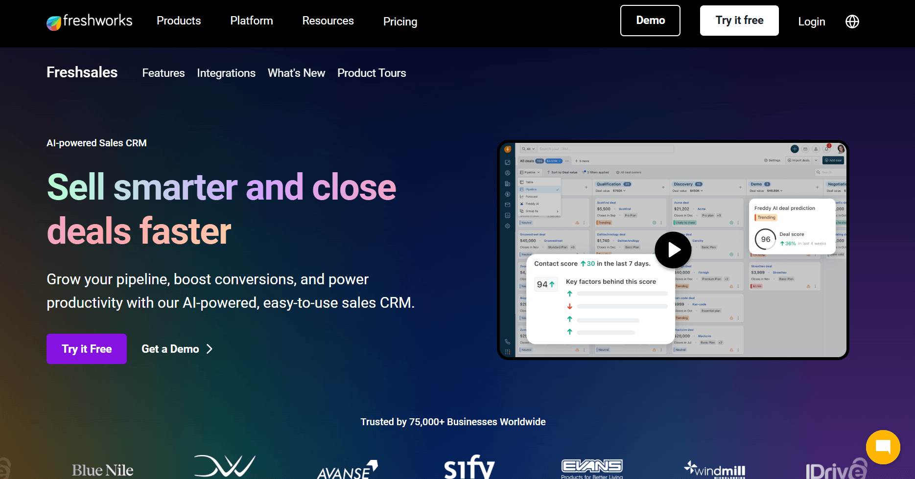Open the Product Tours tab

372,73
